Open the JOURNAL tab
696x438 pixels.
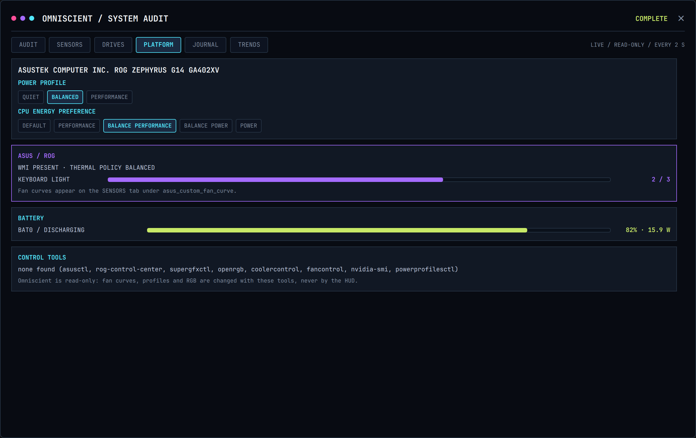tap(205, 45)
